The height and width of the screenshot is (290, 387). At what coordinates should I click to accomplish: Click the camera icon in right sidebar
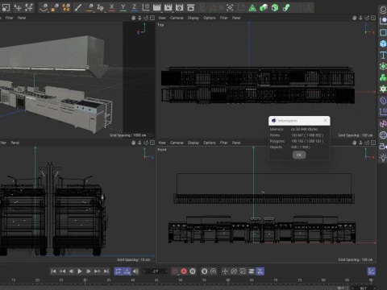383,147
